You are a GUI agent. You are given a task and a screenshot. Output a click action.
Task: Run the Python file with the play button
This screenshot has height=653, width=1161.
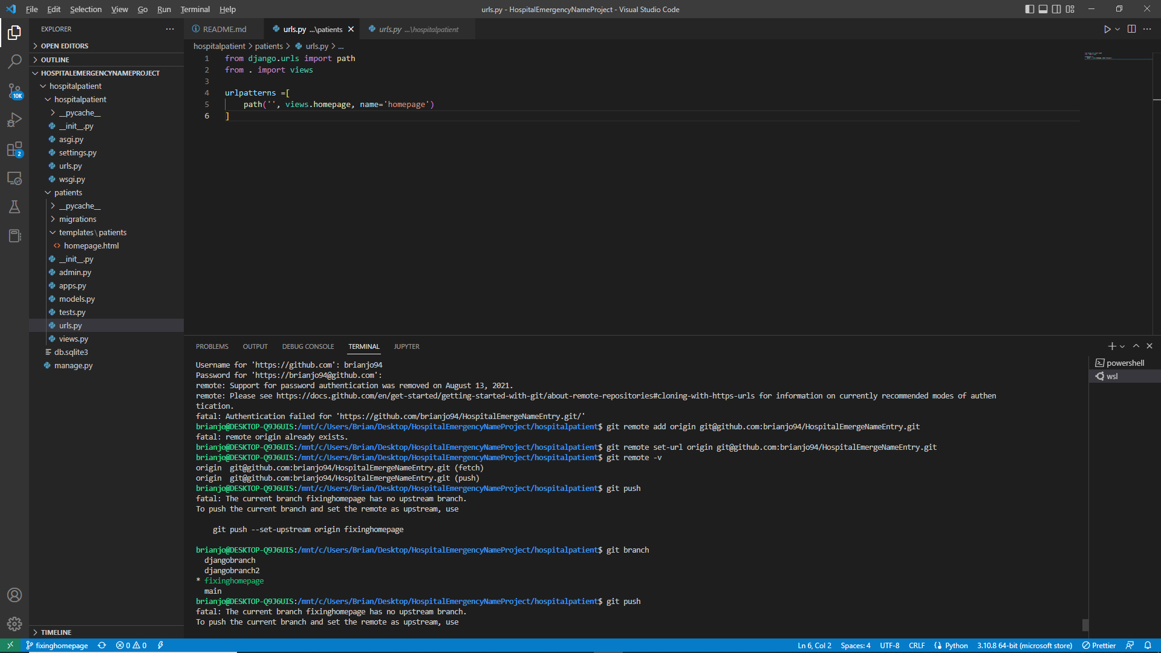[1107, 28]
